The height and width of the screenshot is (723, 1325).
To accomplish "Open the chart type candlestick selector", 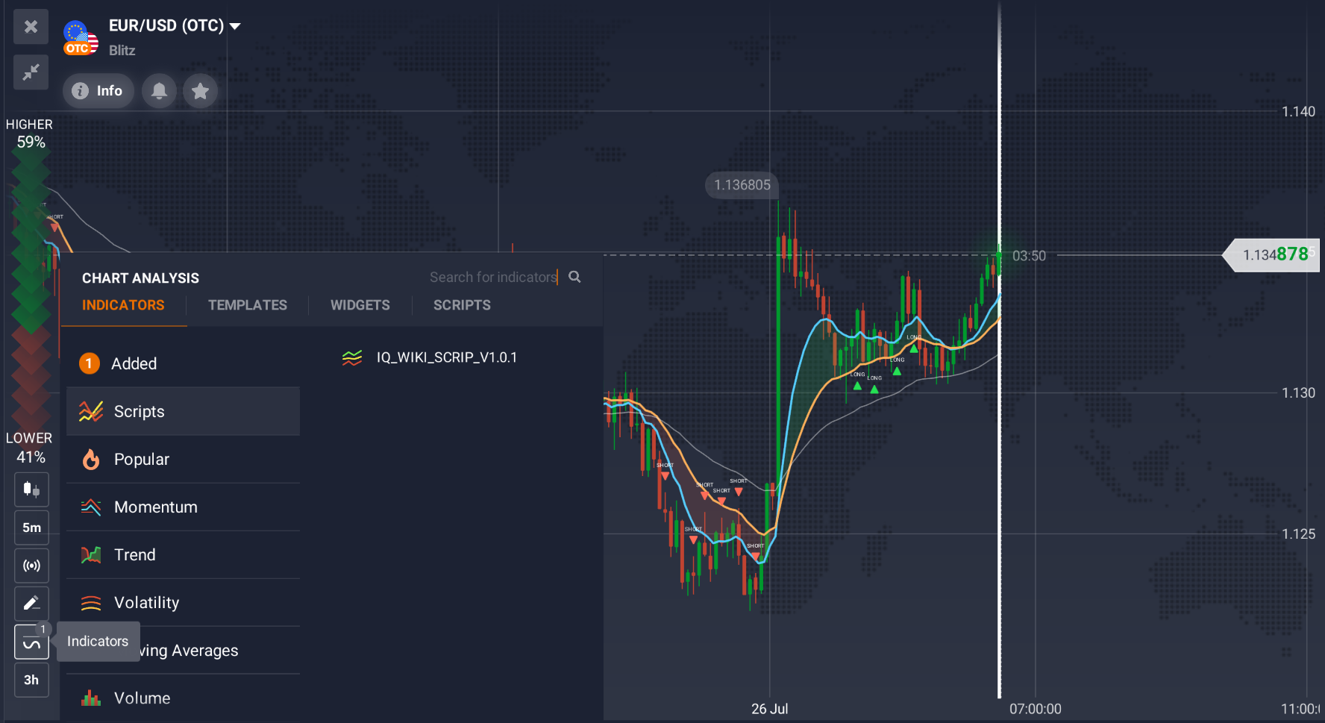I will [x=31, y=489].
